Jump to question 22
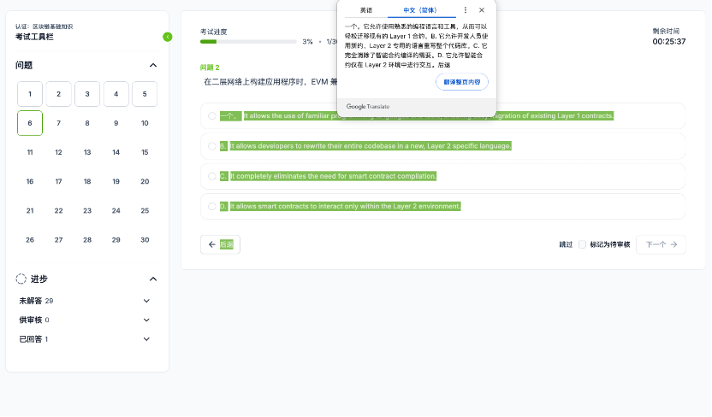The image size is (712, 417). click(58, 211)
